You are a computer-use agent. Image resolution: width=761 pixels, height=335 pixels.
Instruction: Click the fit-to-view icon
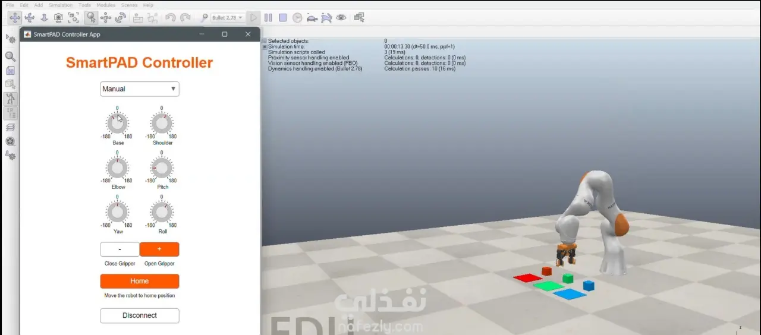pos(73,18)
